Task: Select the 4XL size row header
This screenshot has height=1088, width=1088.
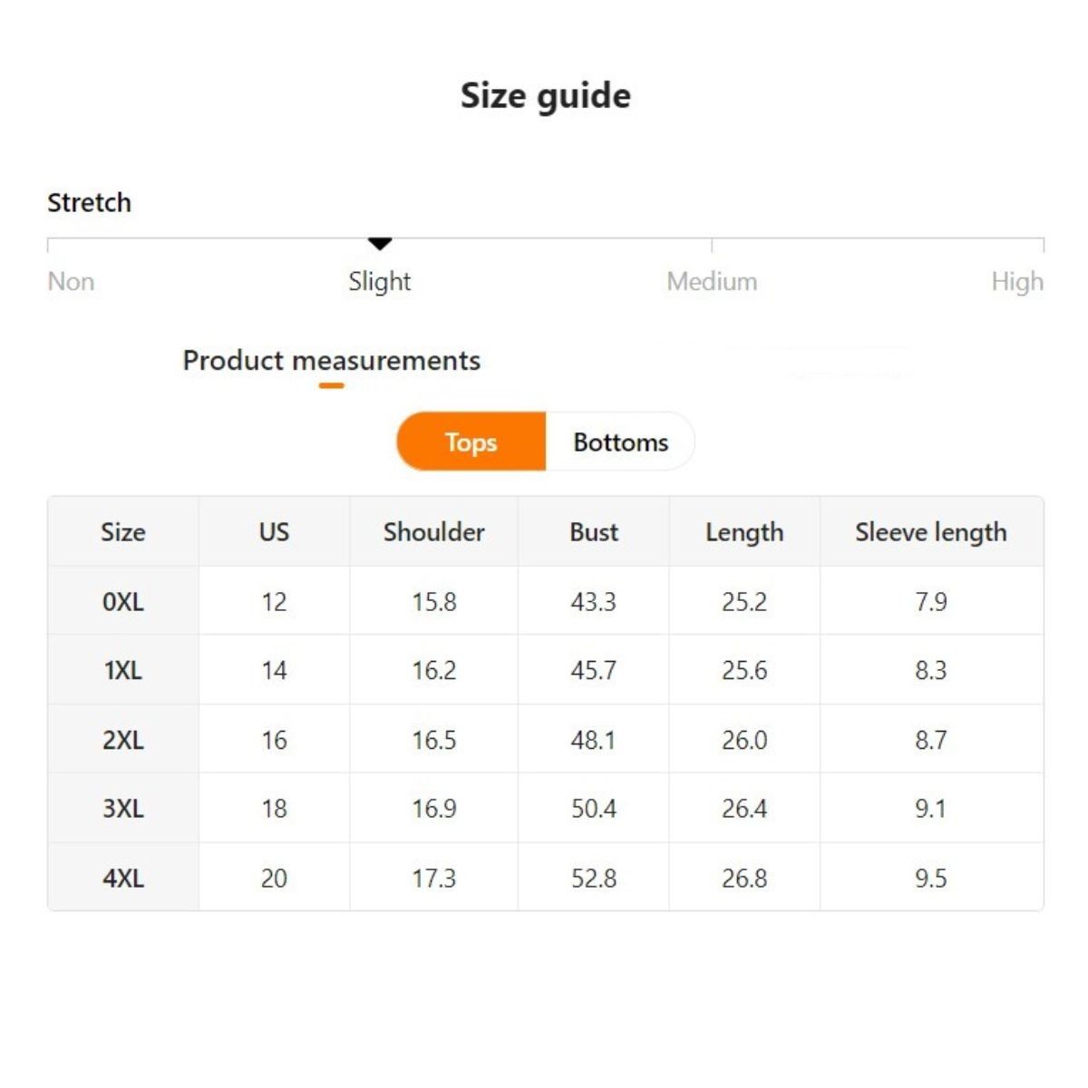Action: [123, 878]
